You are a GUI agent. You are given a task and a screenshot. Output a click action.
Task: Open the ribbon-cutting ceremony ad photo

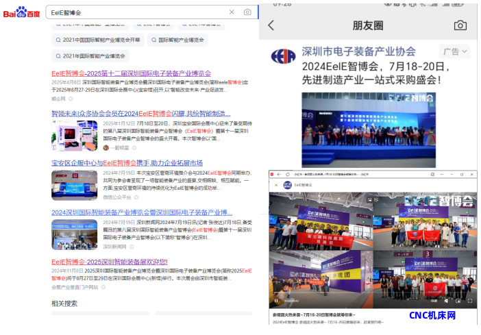click(x=369, y=129)
